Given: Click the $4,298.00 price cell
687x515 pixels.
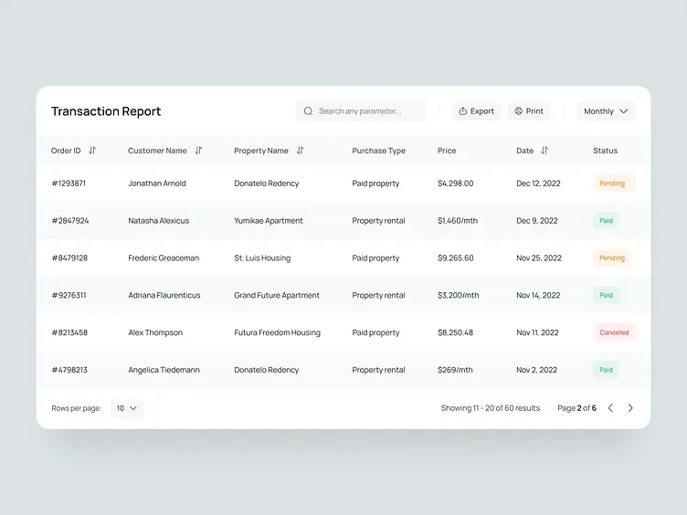Looking at the screenshot, I should click(455, 183).
